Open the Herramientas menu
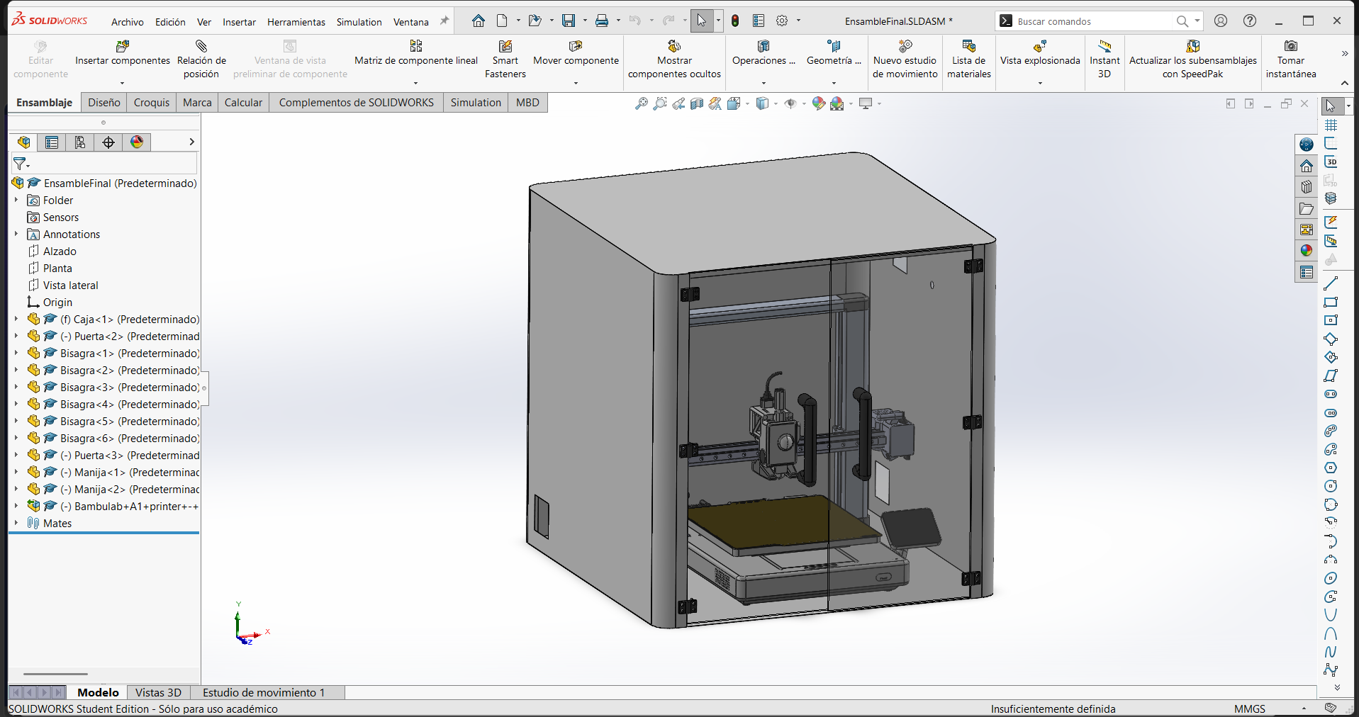This screenshot has height=717, width=1359. pyautogui.click(x=296, y=22)
